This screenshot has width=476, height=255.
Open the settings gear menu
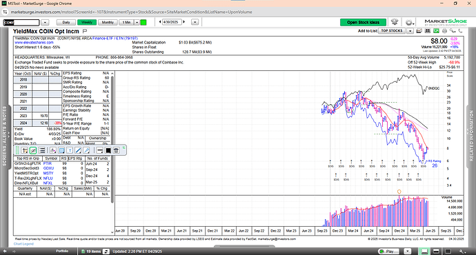409,23
